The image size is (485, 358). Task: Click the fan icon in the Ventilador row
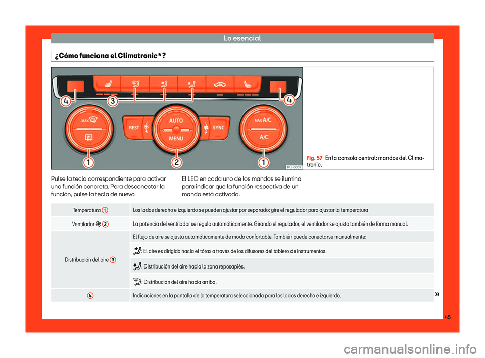pos(99,224)
